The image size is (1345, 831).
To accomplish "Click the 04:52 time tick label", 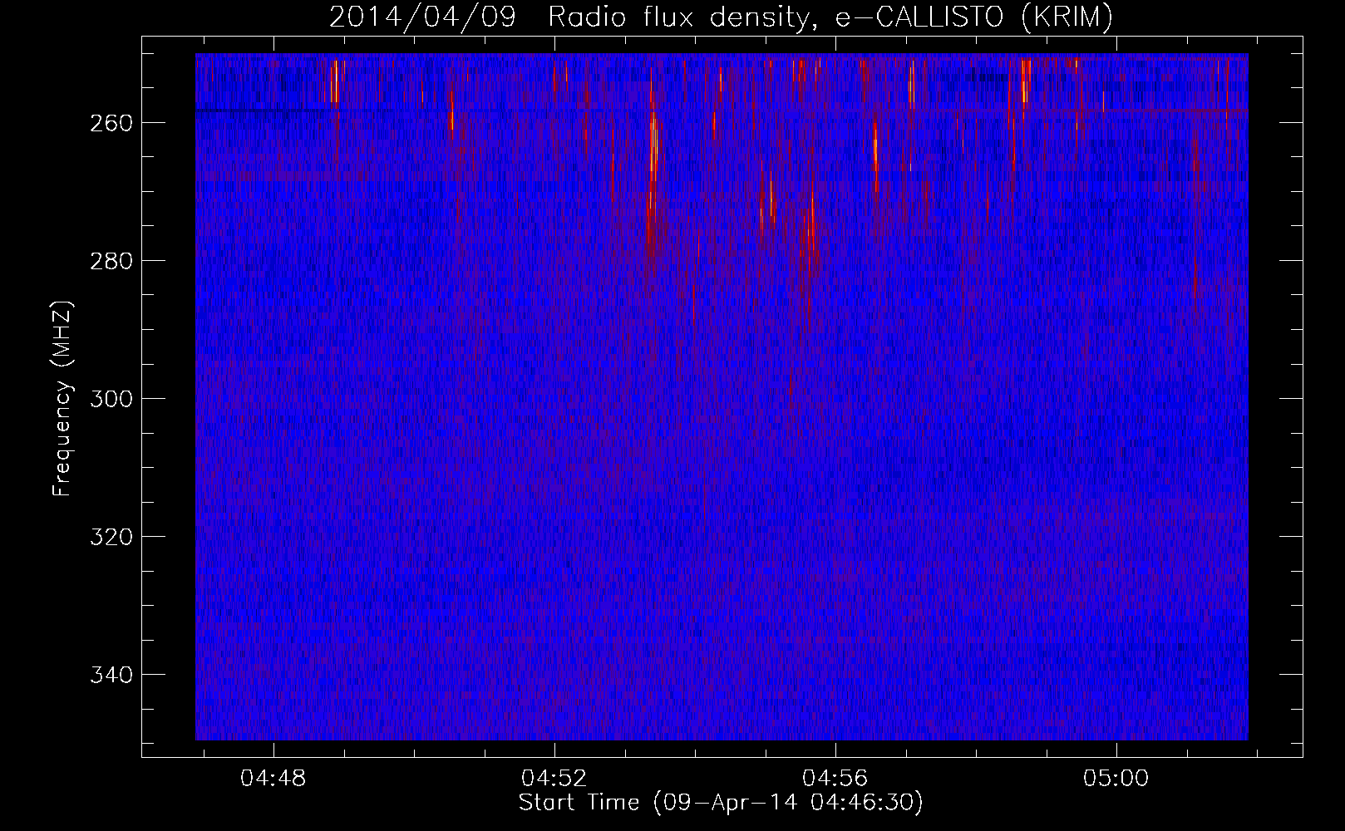I will tap(554, 779).
